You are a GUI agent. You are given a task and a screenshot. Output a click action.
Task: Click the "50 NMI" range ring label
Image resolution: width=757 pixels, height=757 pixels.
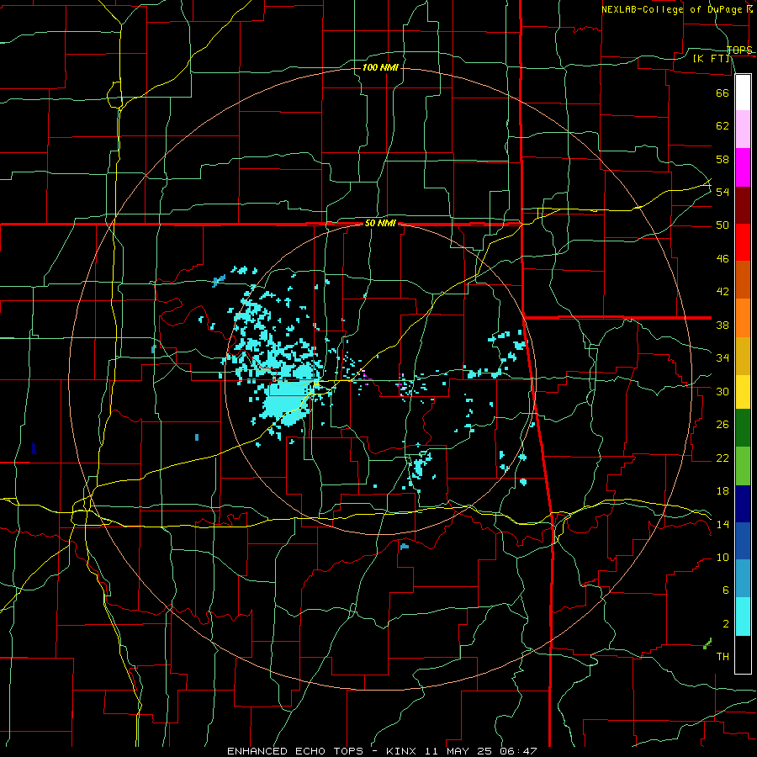380,223
